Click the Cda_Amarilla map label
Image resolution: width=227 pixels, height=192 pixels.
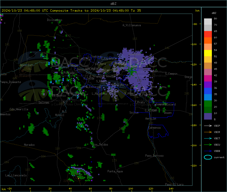coord(19,109)
